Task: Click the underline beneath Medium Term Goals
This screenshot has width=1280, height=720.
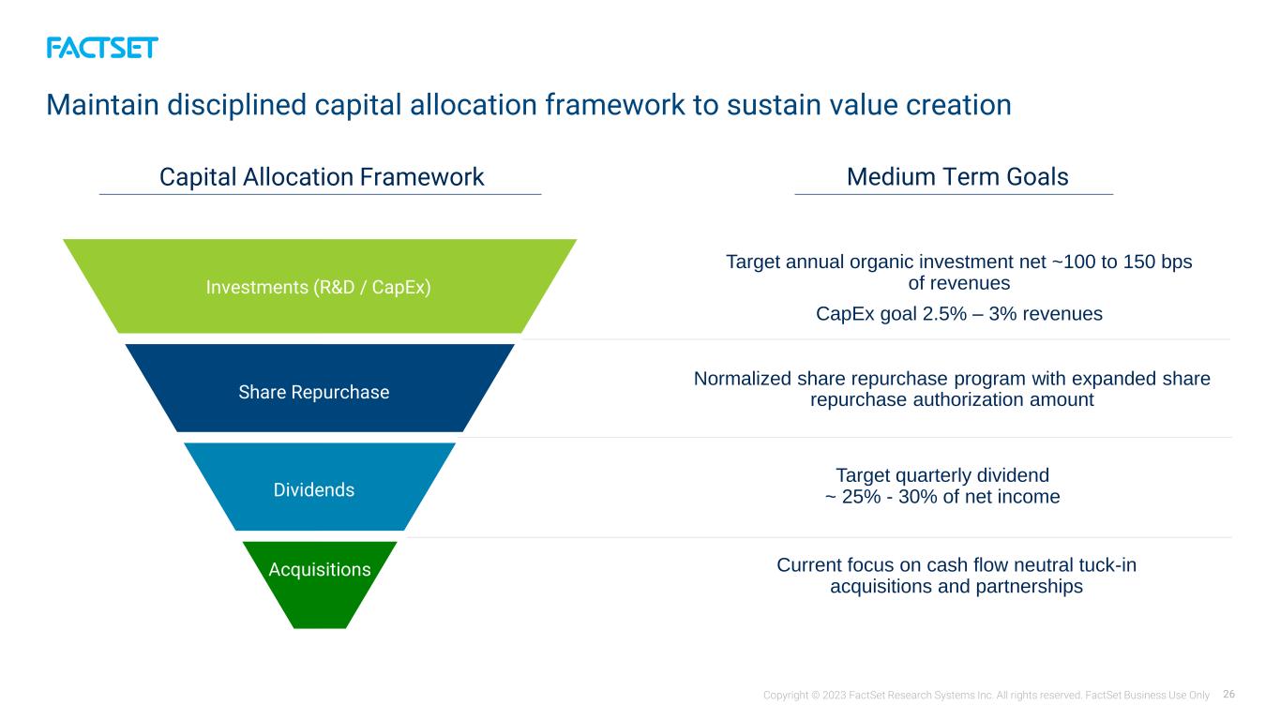Action: tap(954, 194)
